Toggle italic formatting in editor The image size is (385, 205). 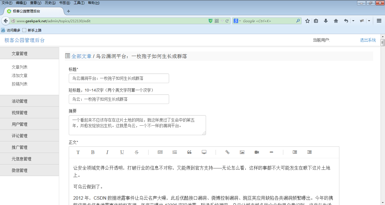(x=107, y=152)
